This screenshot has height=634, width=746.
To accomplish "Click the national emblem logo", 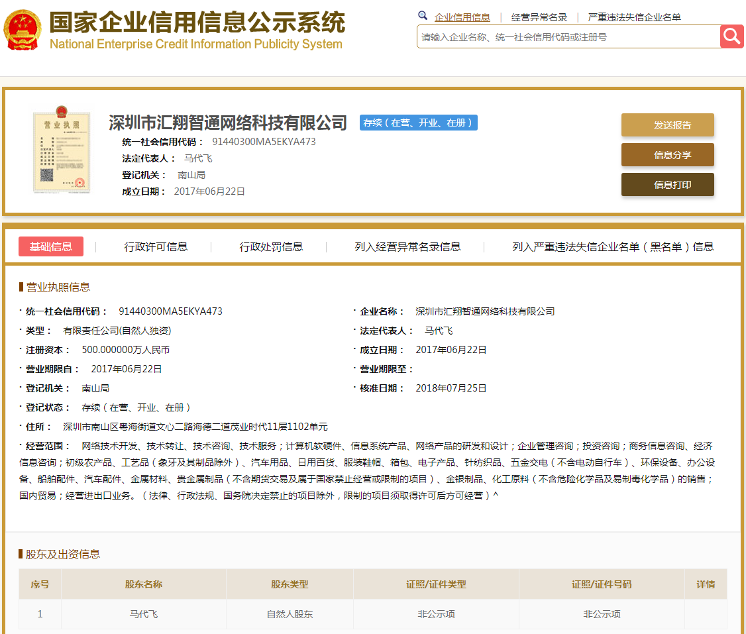I will [23, 30].
